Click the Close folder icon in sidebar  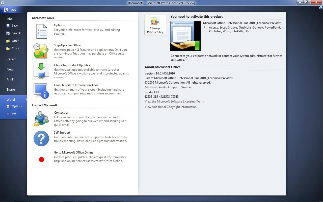coord(8,48)
